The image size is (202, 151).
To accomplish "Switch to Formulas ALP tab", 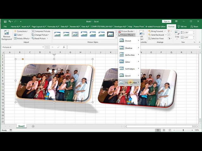I will click(53, 26).
